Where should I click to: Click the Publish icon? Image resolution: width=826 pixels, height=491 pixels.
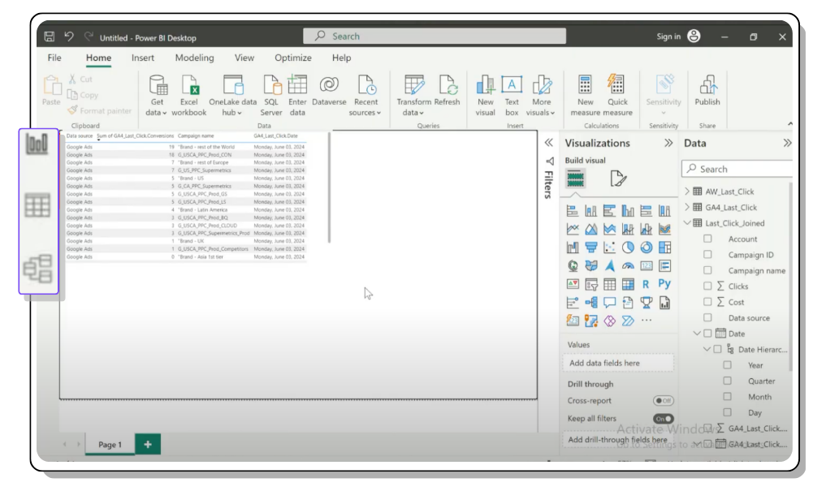click(x=707, y=85)
